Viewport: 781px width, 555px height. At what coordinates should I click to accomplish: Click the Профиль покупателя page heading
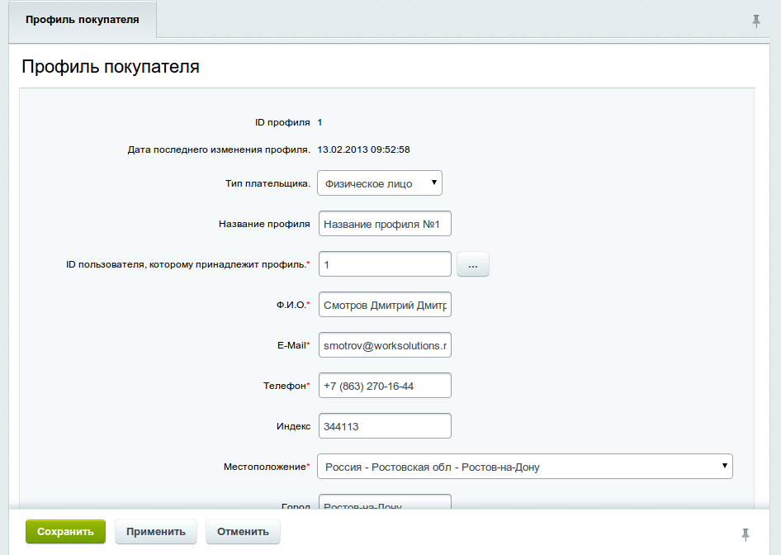[x=111, y=67]
